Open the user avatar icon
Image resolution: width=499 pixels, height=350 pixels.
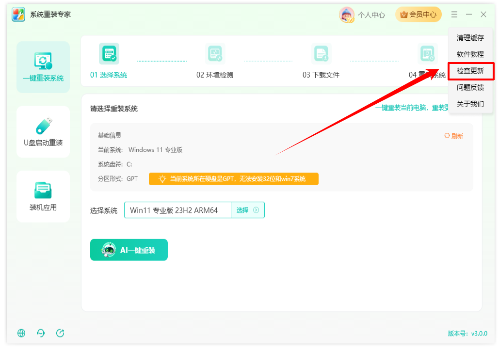pyautogui.click(x=347, y=15)
